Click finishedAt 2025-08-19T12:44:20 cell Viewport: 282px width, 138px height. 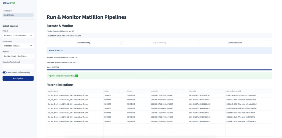tap(207, 104)
